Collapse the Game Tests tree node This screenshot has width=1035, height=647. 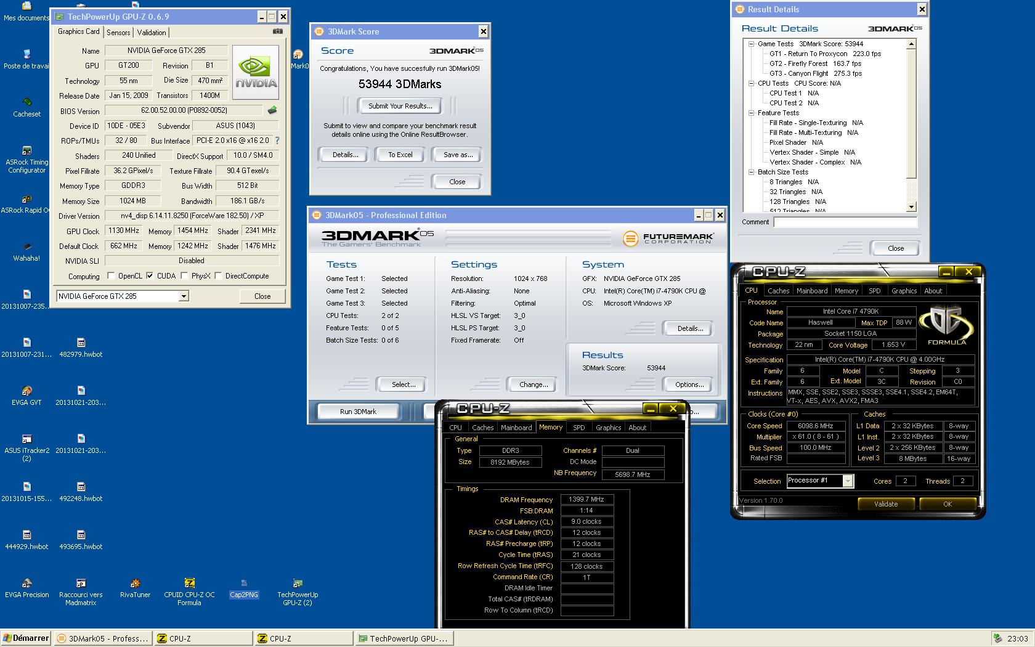(751, 44)
